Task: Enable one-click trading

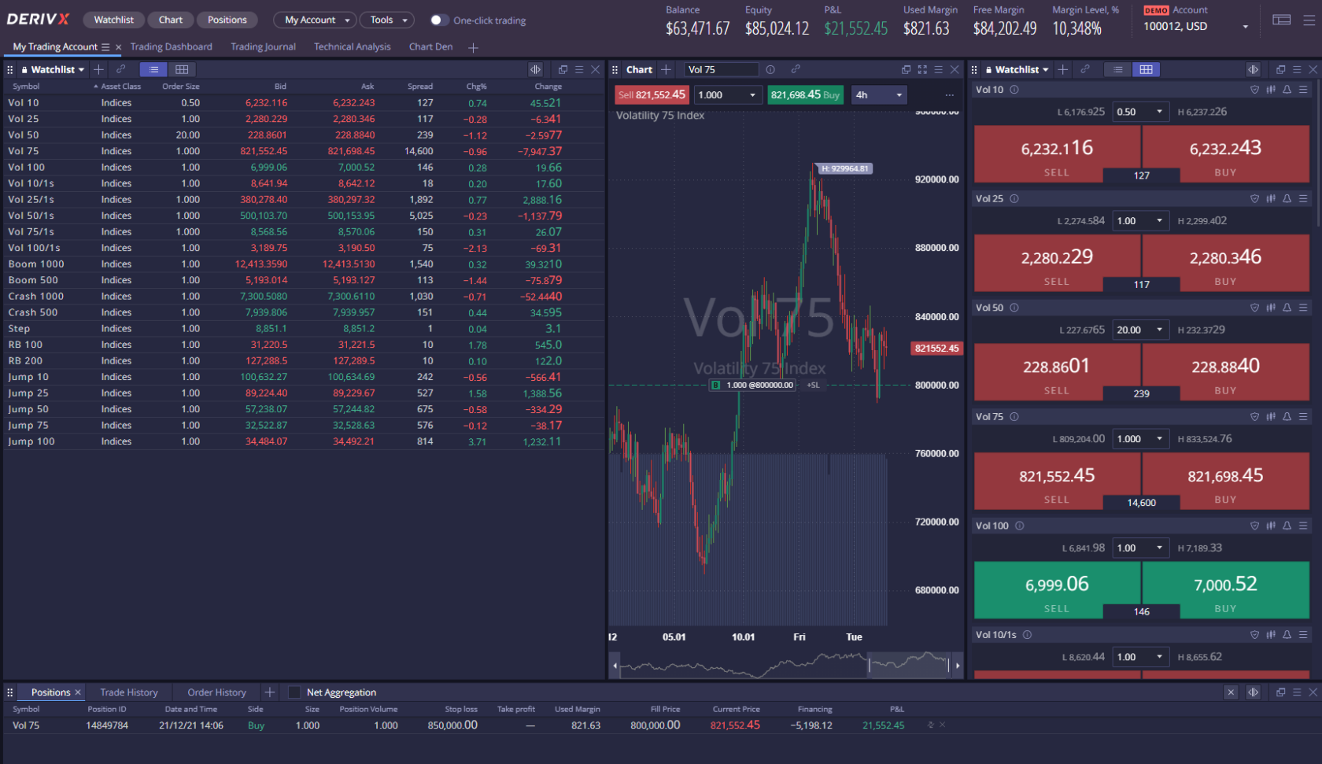Action: (x=438, y=20)
